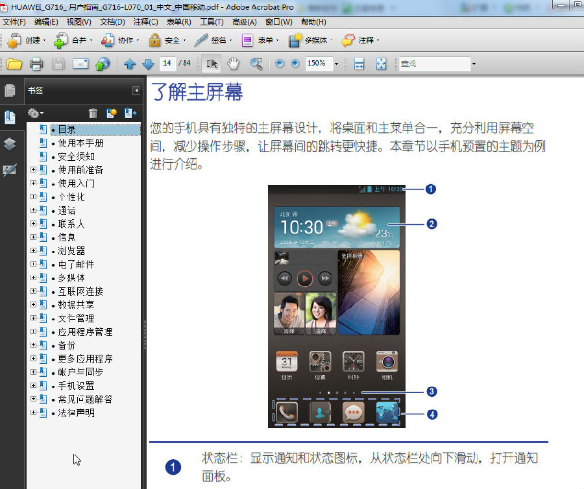Image resolution: width=584 pixels, height=489 pixels.
Task: Zoom in with the plus button
Action: click(x=295, y=64)
